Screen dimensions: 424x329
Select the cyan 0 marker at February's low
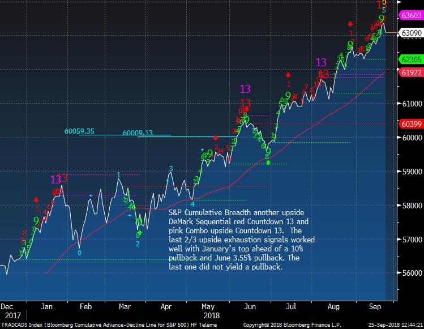point(79,253)
